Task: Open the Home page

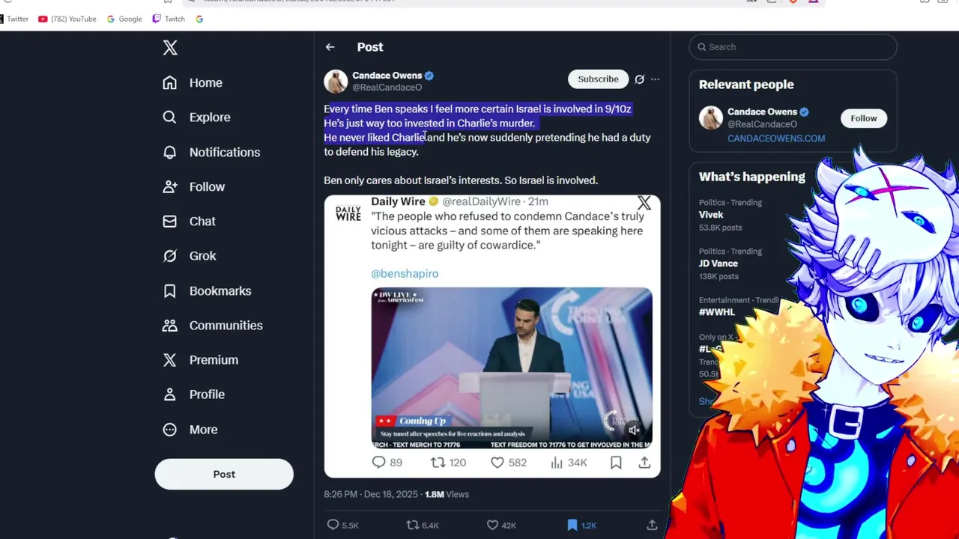Action: coord(193,82)
